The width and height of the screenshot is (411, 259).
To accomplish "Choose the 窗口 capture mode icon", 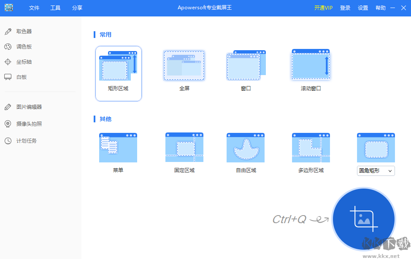I will (246, 65).
